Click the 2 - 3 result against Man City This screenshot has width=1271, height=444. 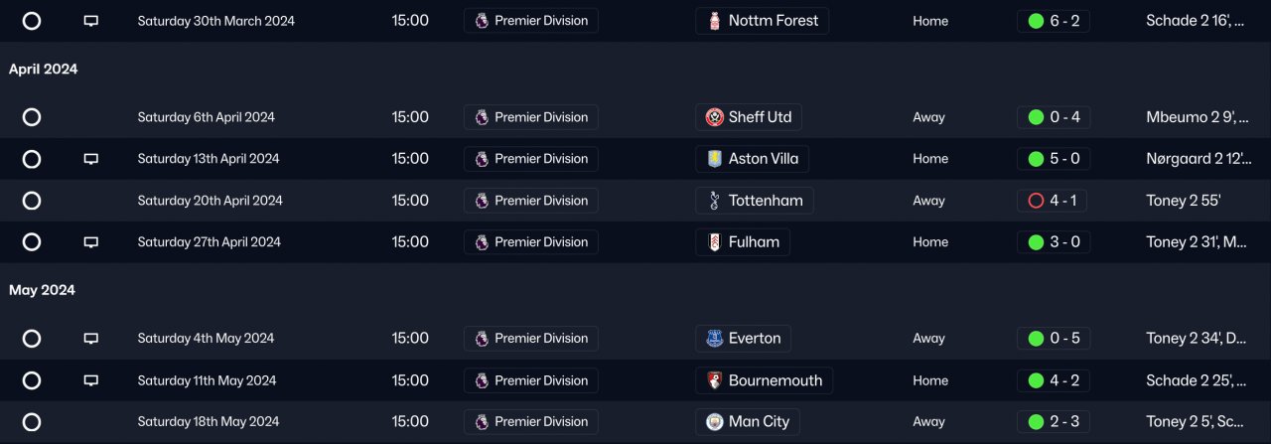click(x=1054, y=422)
